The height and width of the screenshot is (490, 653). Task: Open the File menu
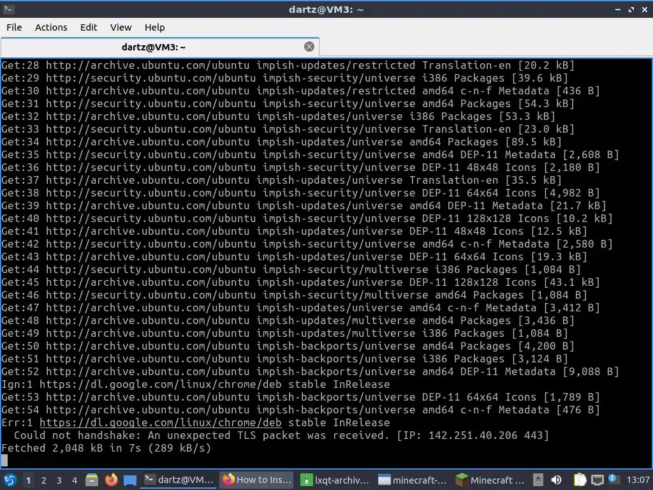pos(14,27)
